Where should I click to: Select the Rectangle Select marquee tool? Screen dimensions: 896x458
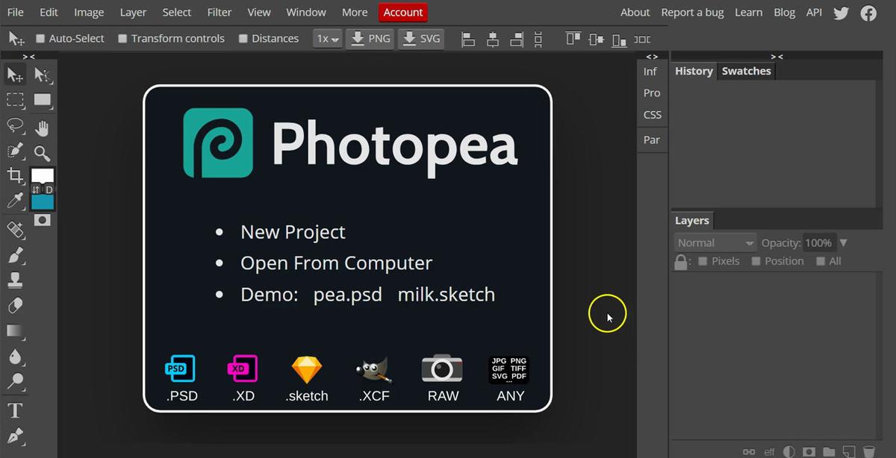15,99
